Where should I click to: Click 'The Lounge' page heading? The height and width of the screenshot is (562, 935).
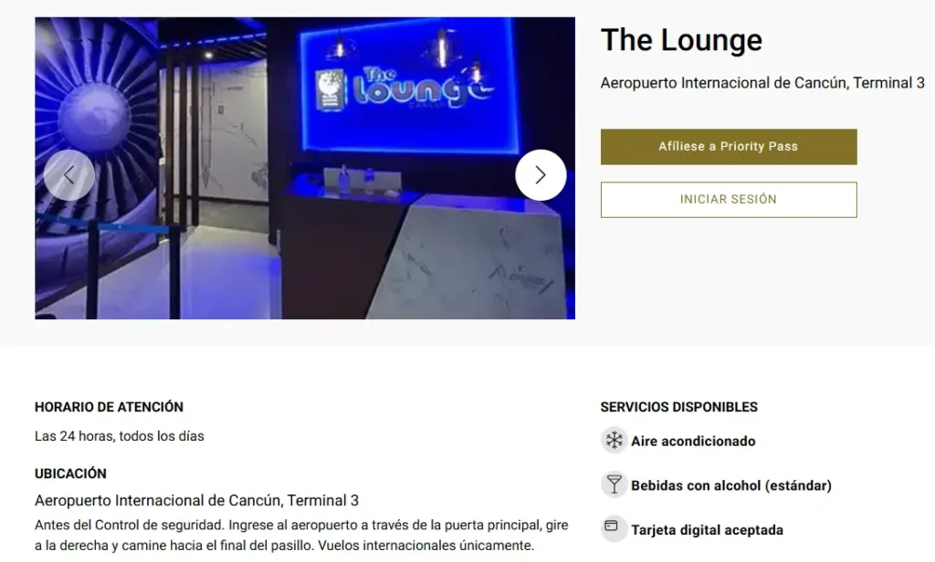[681, 40]
